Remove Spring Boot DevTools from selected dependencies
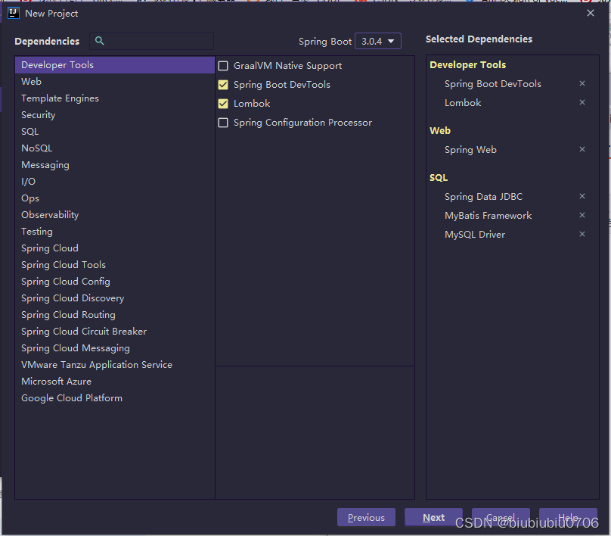This screenshot has height=536, width=611. pos(582,83)
